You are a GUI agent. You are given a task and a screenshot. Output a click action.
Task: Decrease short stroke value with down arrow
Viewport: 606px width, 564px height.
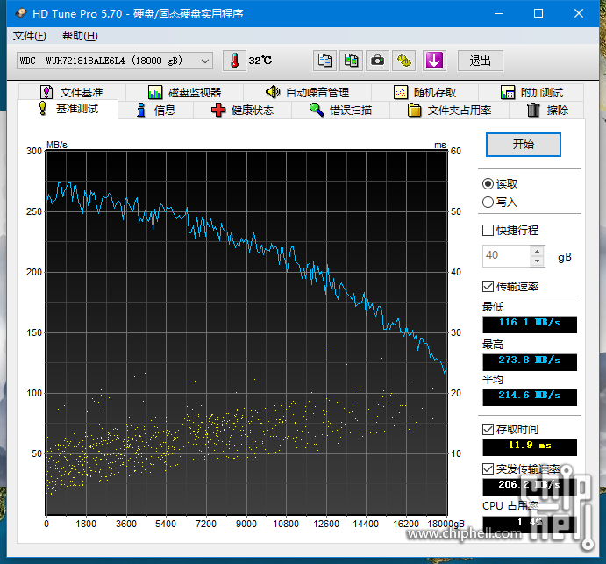(538, 261)
